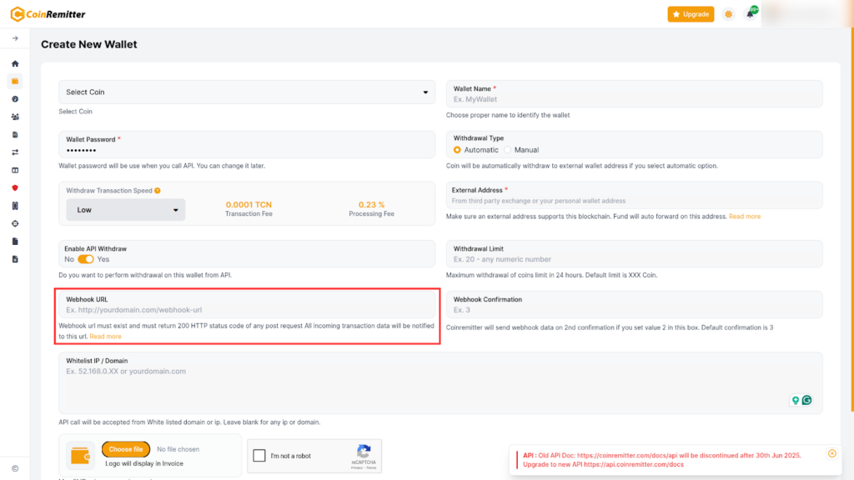Open Read more link under External Address

(x=744, y=217)
